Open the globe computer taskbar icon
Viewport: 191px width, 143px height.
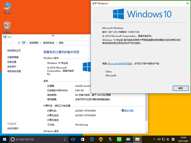pyautogui.click(x=110, y=139)
